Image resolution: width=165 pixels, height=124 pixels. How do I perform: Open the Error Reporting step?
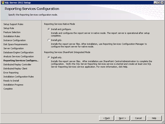point(11,73)
